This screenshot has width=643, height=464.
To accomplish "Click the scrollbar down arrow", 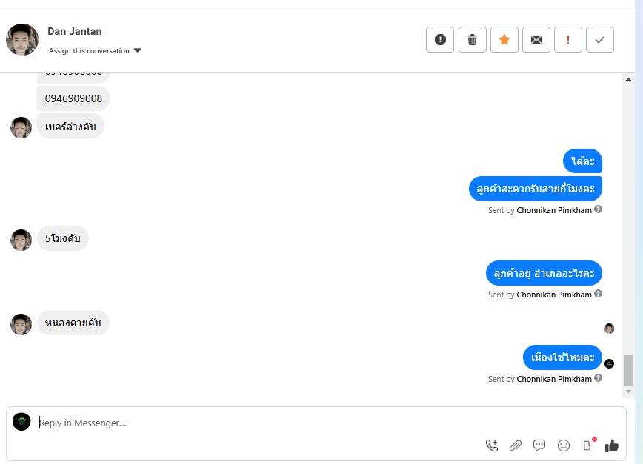I will [x=629, y=391].
